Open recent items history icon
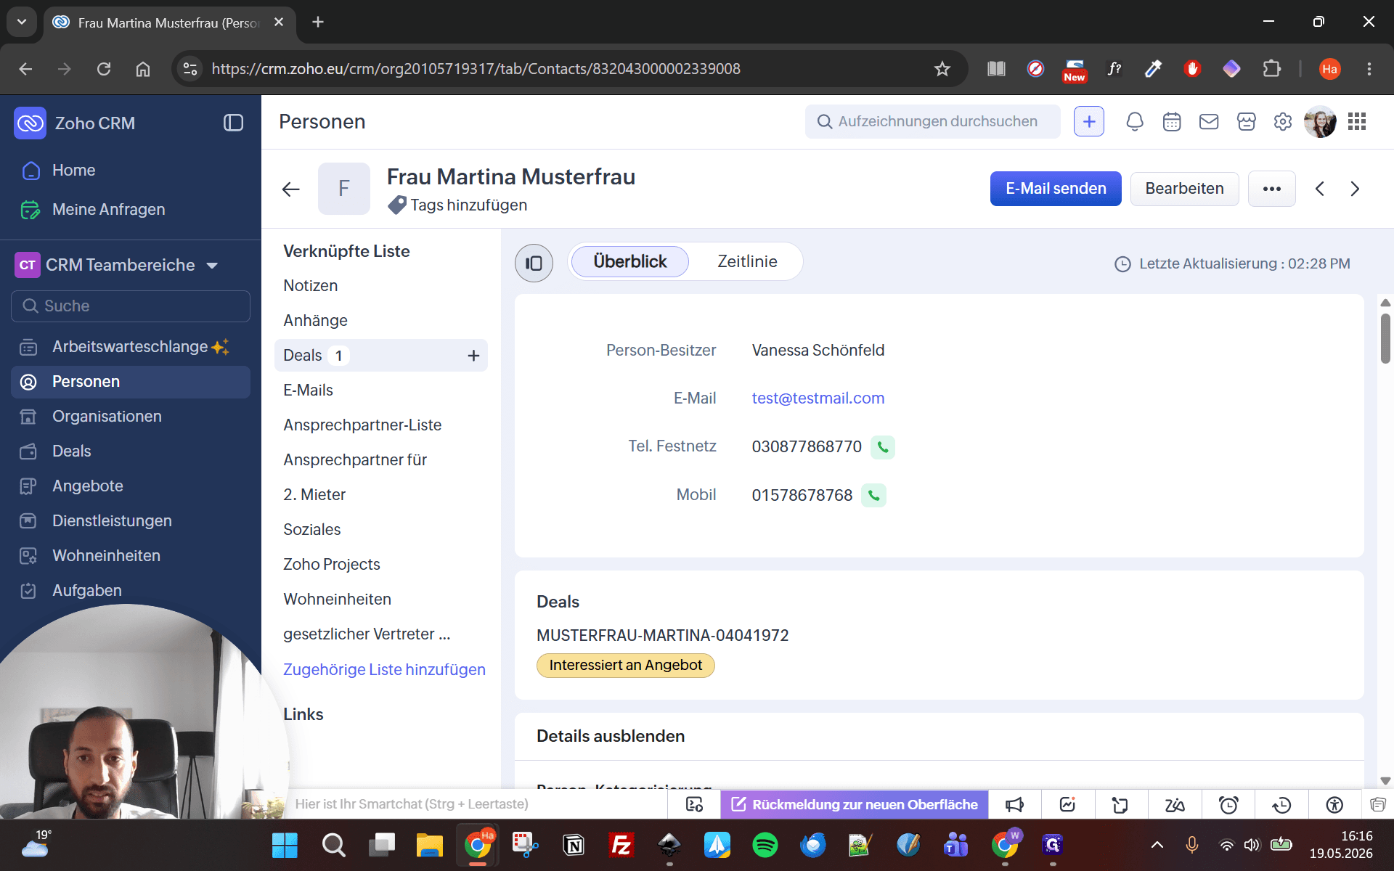Viewport: 1394px width, 871px height. (x=1281, y=804)
